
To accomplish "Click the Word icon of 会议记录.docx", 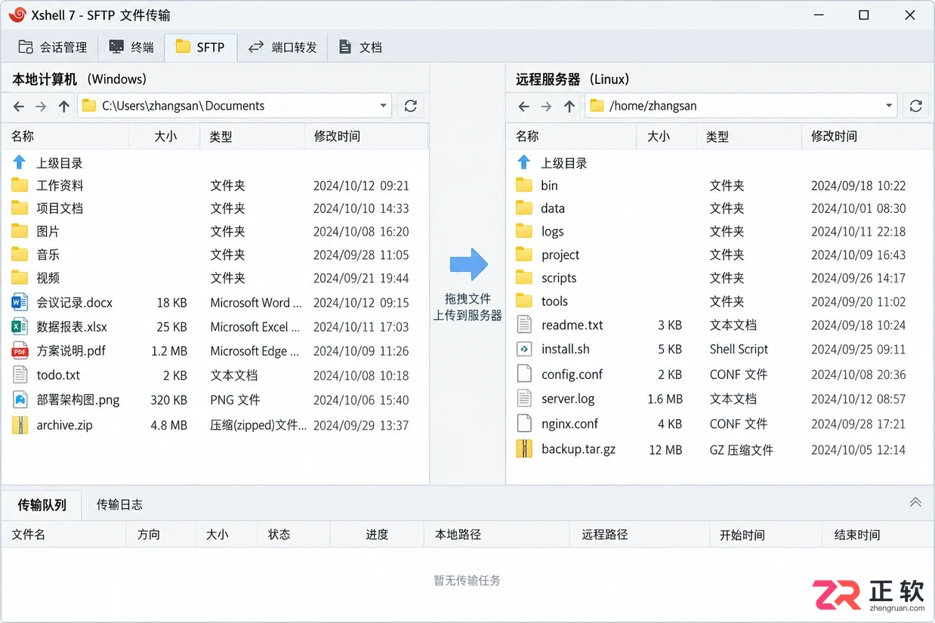I will coord(20,303).
